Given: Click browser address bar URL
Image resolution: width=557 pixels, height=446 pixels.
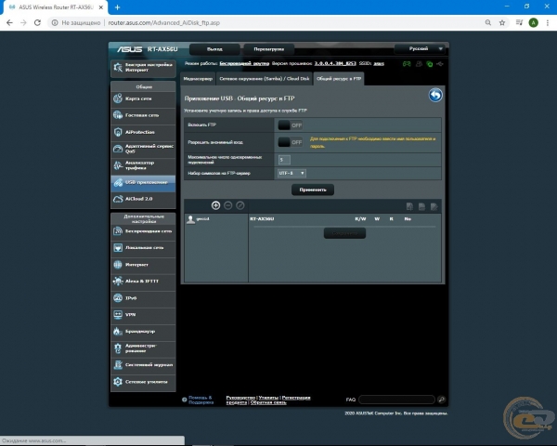Looking at the screenshot, I should 164,22.
